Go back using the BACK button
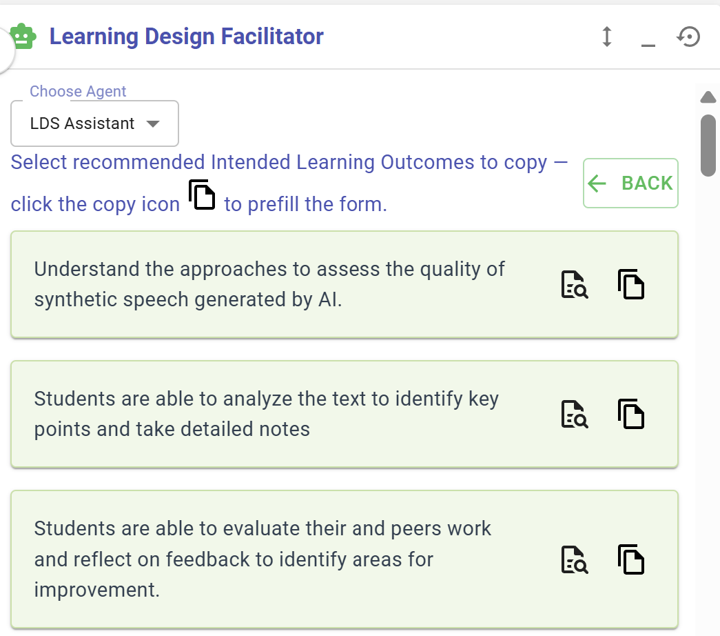720x636 pixels. pyautogui.click(x=630, y=183)
